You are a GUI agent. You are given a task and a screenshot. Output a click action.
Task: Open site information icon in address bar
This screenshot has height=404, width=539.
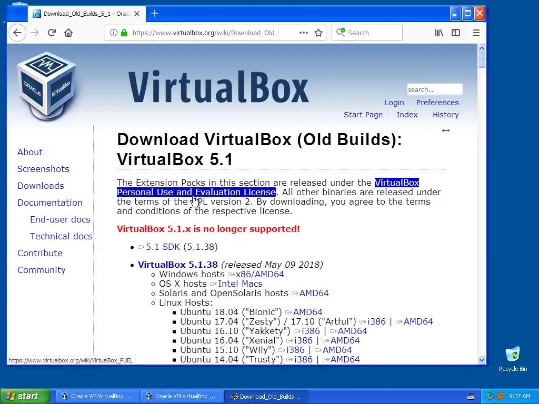tap(114, 33)
